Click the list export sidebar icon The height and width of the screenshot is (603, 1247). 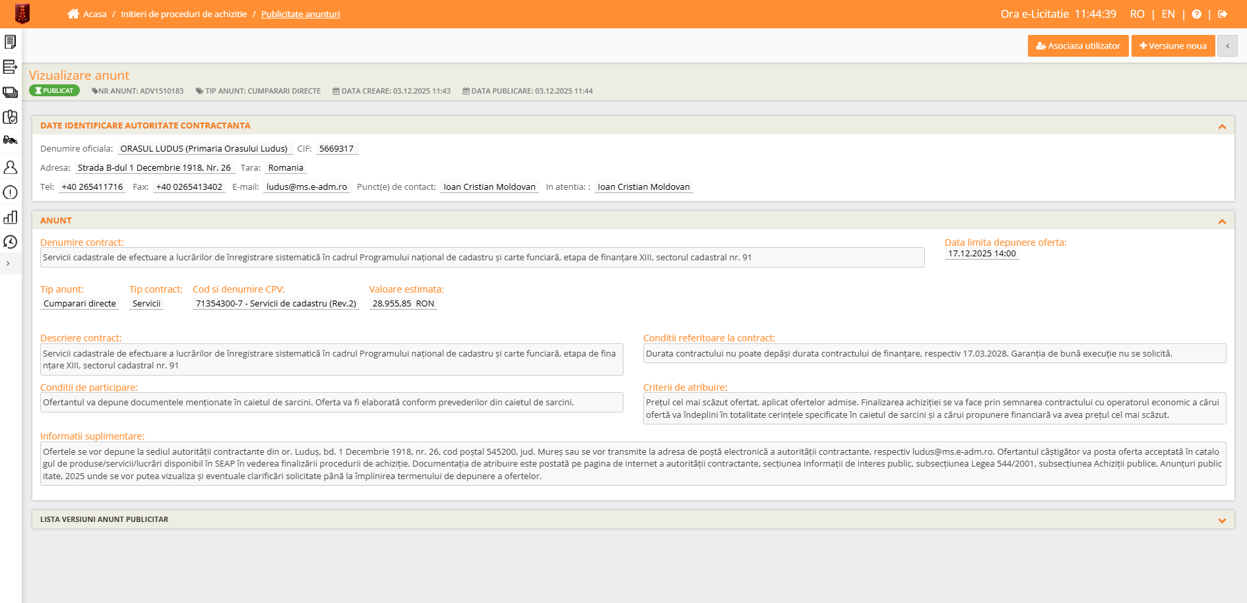coord(10,67)
